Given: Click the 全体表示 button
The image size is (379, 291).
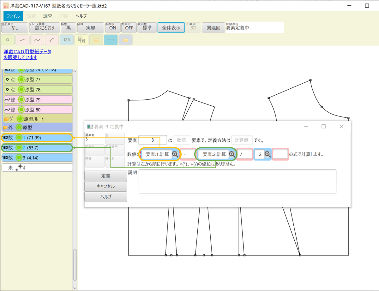Looking at the screenshot, I should [x=171, y=27].
